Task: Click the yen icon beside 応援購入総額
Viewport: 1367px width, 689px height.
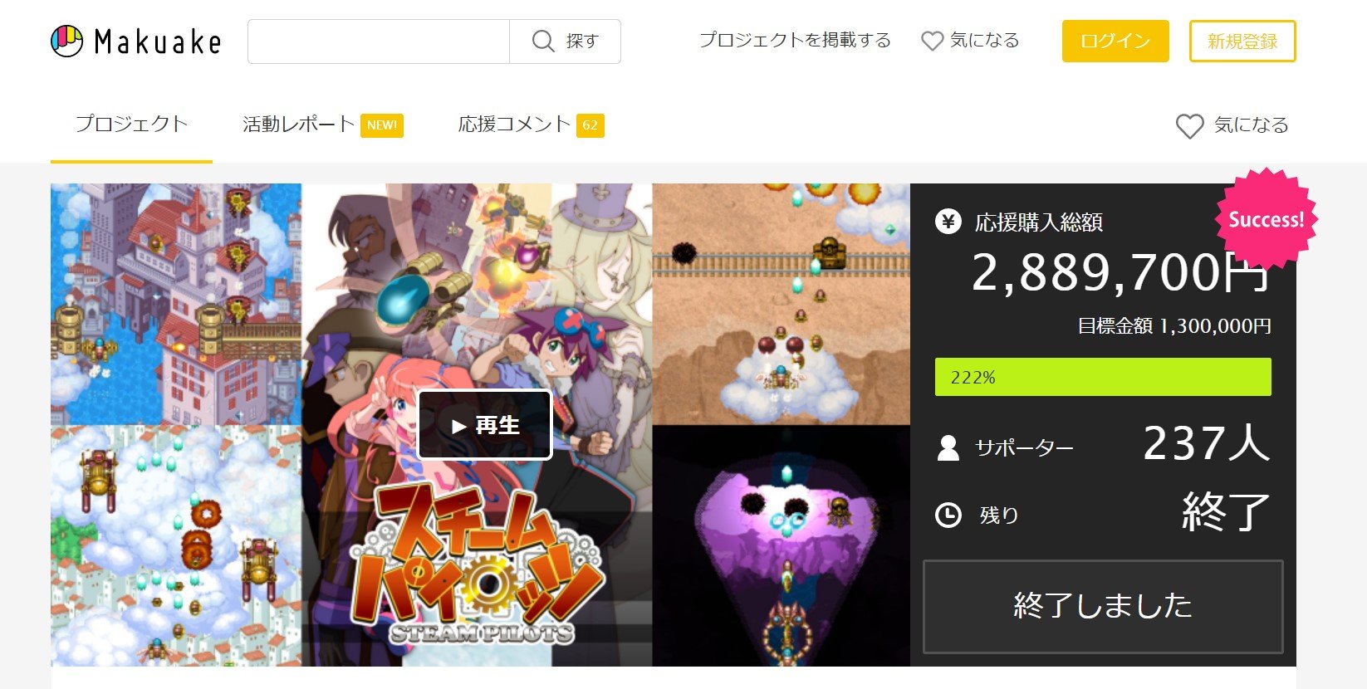Action: tap(948, 222)
